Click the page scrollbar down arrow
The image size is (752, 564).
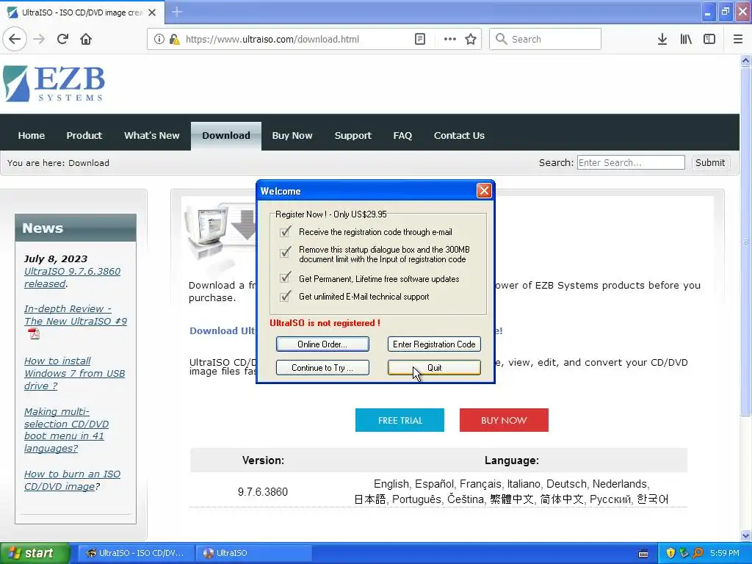coord(745,535)
